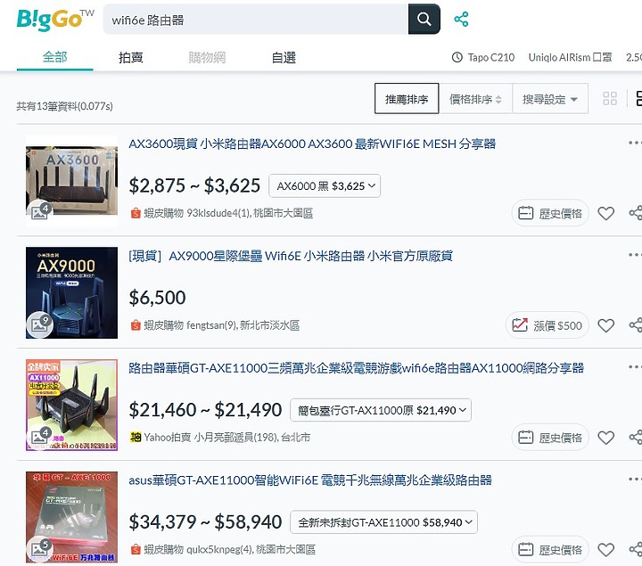Open AX3600現貨 小米路由器 listing title
The width and height of the screenshot is (642, 566).
pyautogui.click(x=312, y=144)
